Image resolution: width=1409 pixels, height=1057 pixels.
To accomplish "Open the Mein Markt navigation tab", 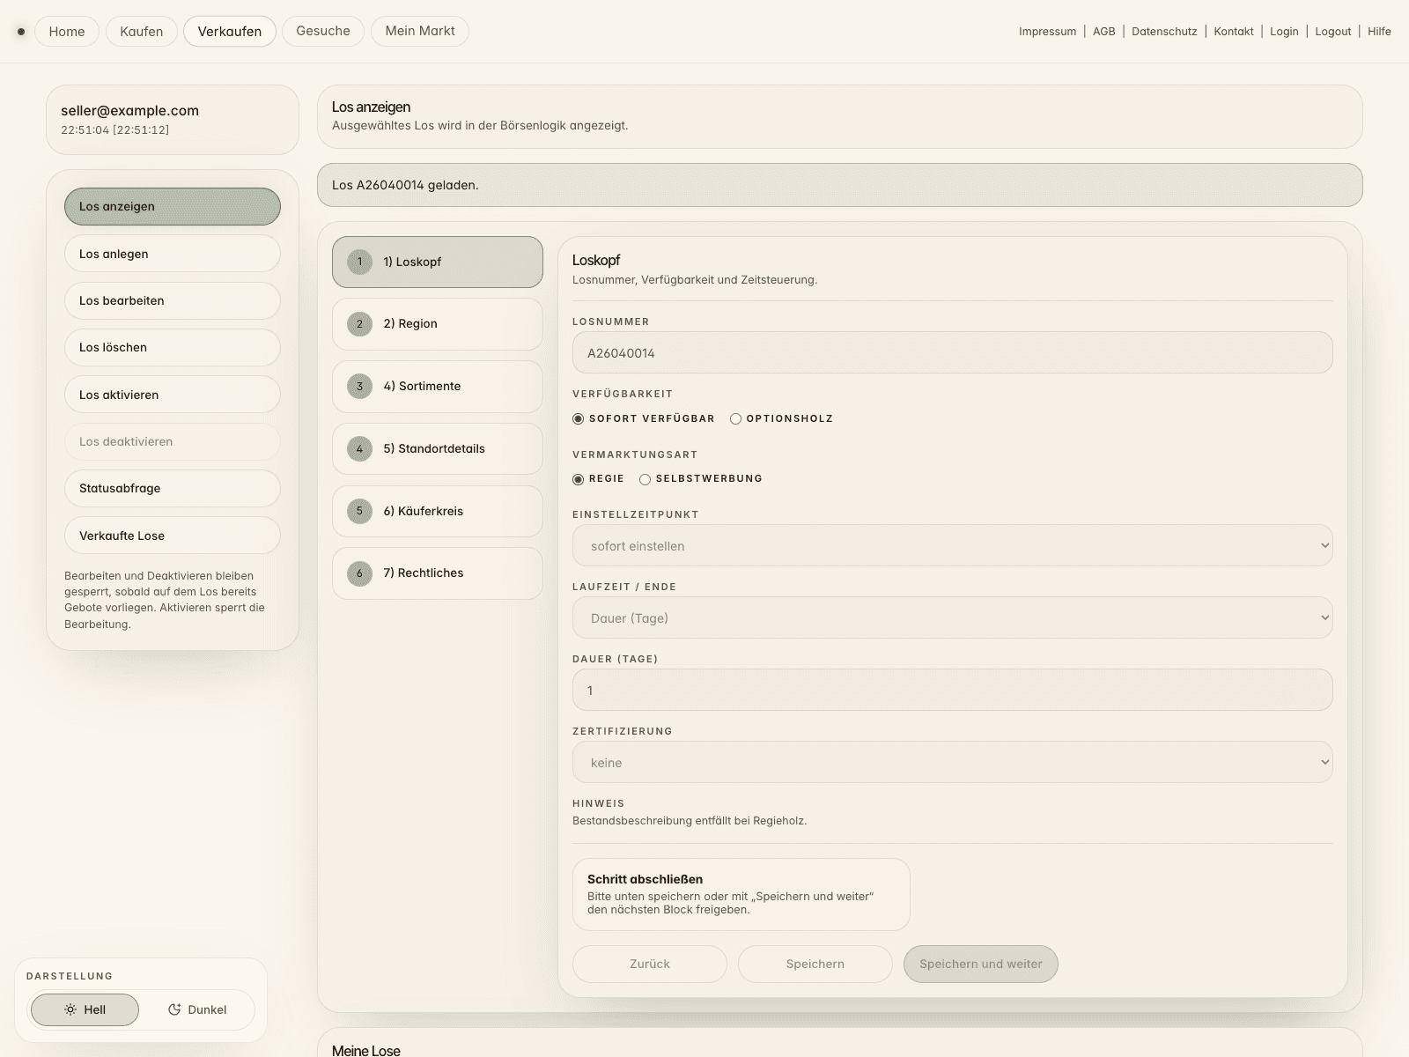I will tap(420, 31).
